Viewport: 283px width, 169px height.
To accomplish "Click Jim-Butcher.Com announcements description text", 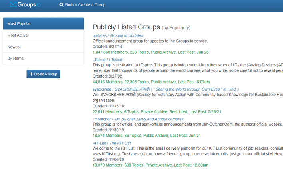I will [188, 124].
